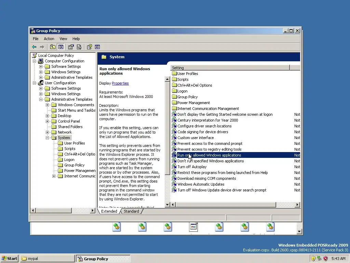The image size is (350, 263).
Task: Open the File menu
Action: click(x=36, y=39)
